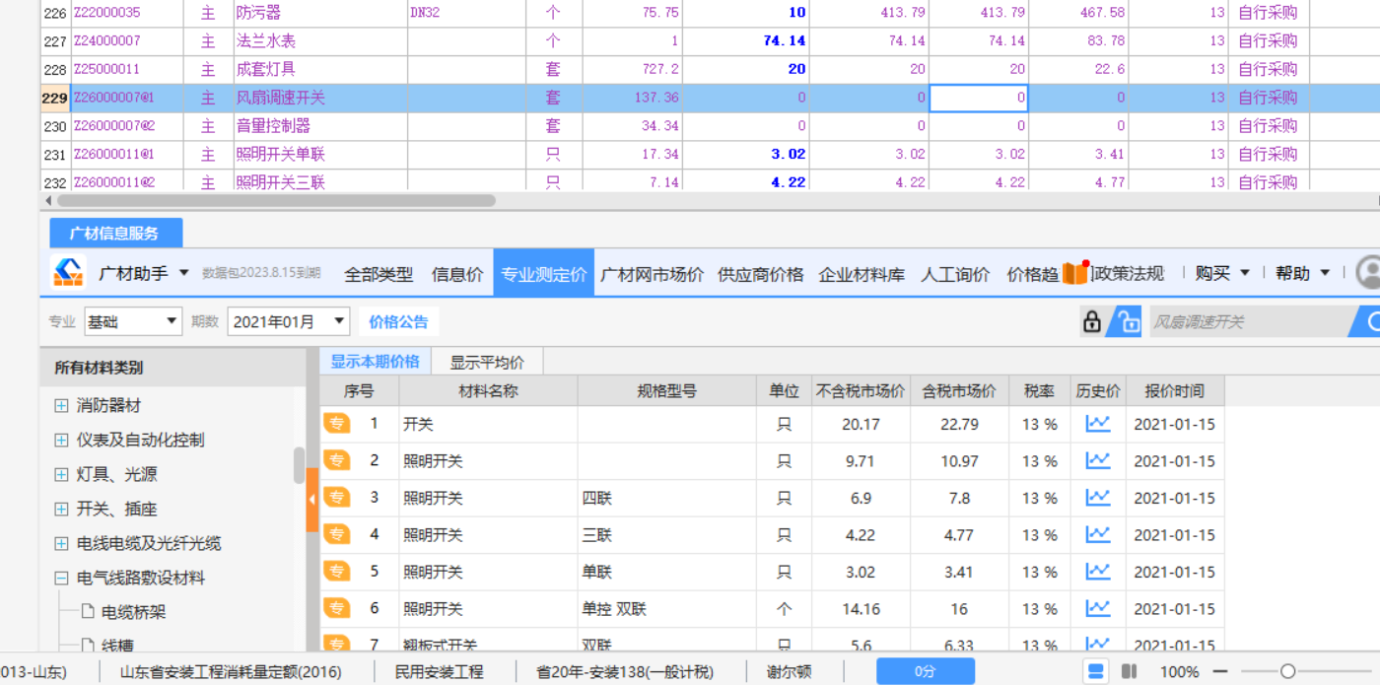Switch to the 企业材料库 tab
Image resolution: width=1380 pixels, height=685 pixels.
(862, 274)
